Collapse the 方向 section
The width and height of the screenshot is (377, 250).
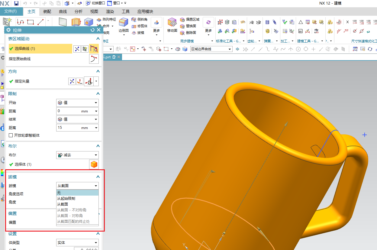point(98,71)
